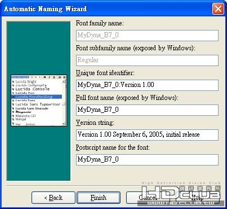Click the Automatic Naming Wizard title text

pos(46,9)
